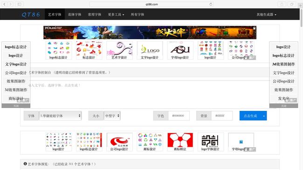Screen dimensions: 303x170
Task: Click 效果图制作 in left sidebar ad
Action: pos(16,82)
